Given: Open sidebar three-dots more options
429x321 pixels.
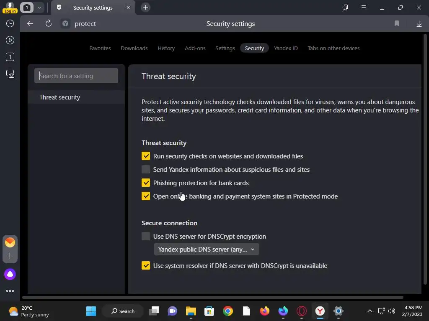Looking at the screenshot, I should pyautogui.click(x=10, y=291).
